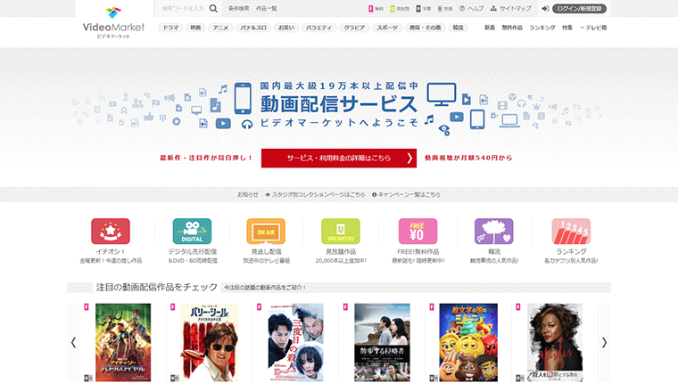678x383 pixels.
Task: Open the FREE ¥0 無料作品 icon
Action: pyautogui.click(x=417, y=232)
